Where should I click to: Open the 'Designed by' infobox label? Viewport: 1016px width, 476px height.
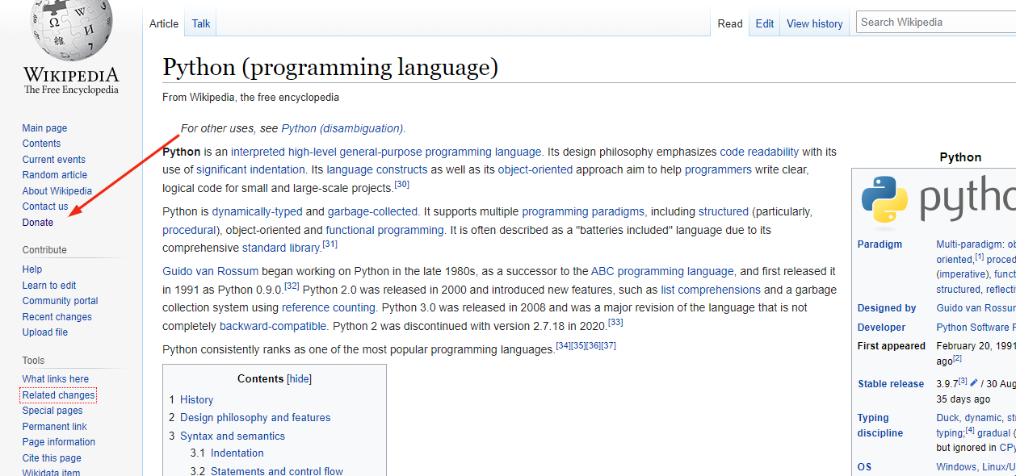coord(887,308)
